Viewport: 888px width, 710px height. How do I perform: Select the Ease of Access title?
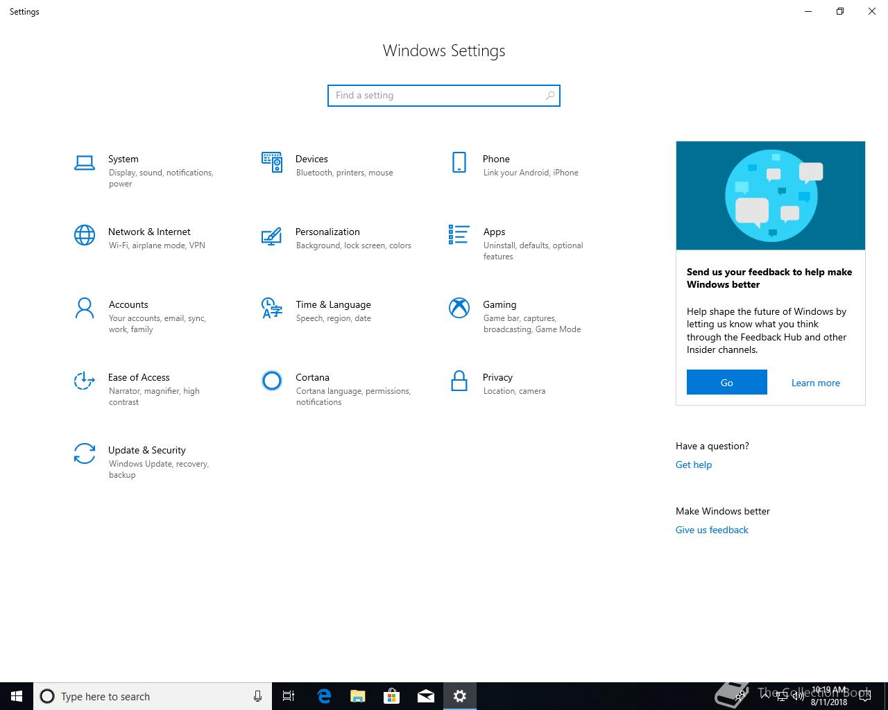(x=139, y=377)
